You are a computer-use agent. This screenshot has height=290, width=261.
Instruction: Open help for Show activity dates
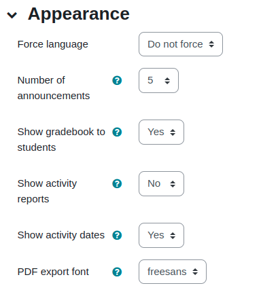tap(117, 235)
